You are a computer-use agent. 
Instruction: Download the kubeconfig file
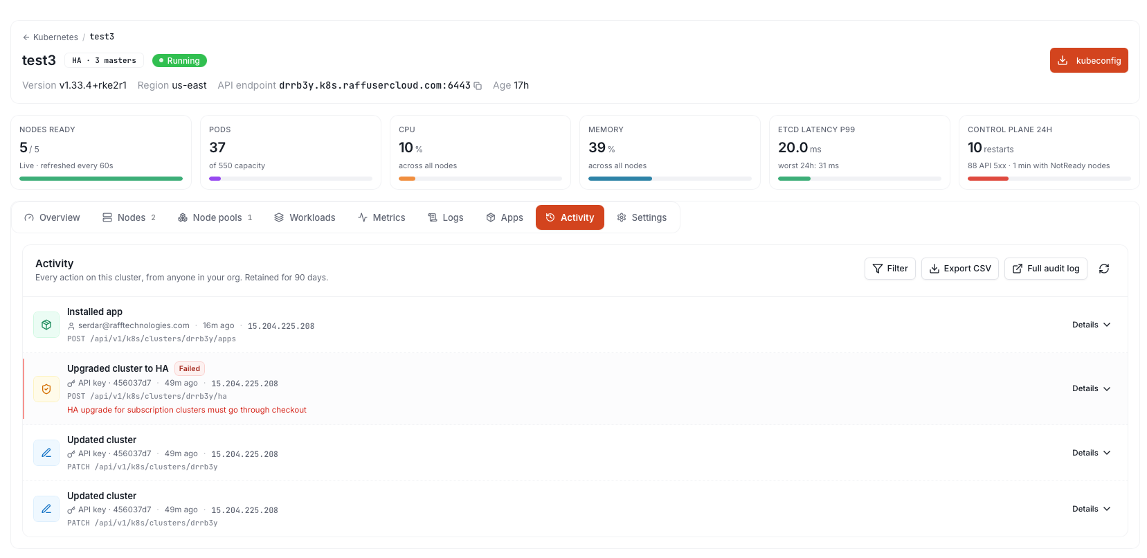pos(1089,60)
